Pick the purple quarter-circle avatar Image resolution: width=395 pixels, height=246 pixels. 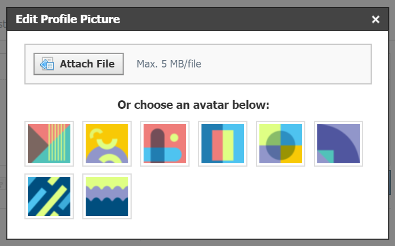(x=339, y=143)
